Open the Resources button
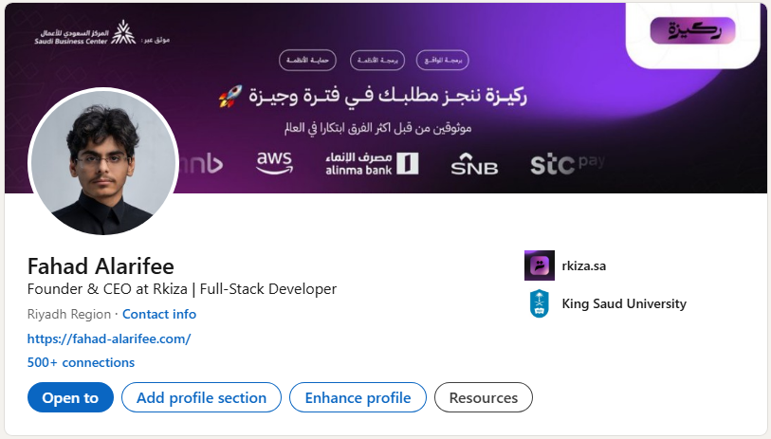771x439 pixels. point(484,397)
